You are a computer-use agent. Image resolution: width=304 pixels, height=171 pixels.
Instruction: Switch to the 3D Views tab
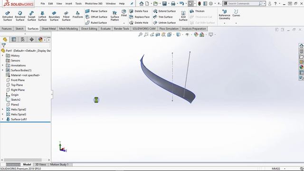pos(40,165)
